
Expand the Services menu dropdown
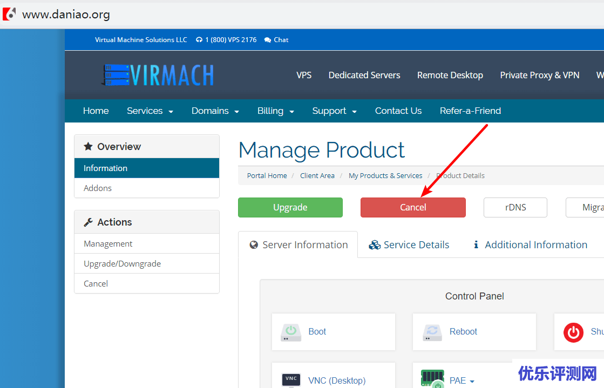[x=150, y=111]
